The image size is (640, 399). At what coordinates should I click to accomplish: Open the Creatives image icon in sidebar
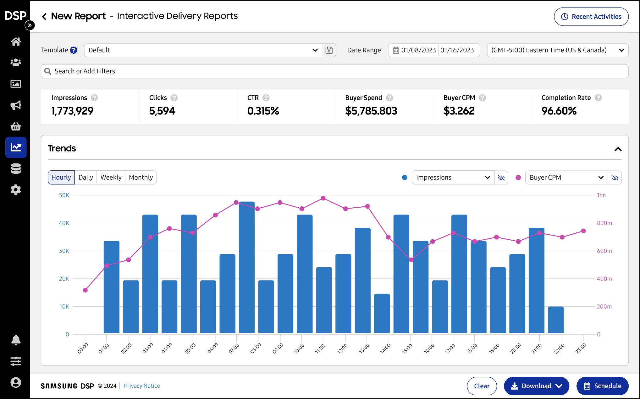coord(16,84)
